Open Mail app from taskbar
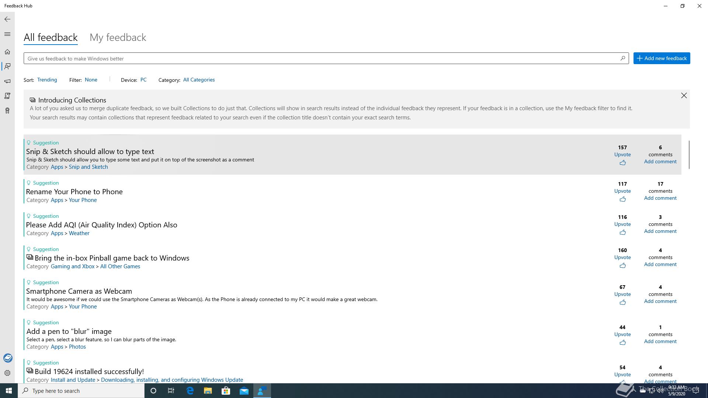708x398 pixels. pyautogui.click(x=244, y=391)
